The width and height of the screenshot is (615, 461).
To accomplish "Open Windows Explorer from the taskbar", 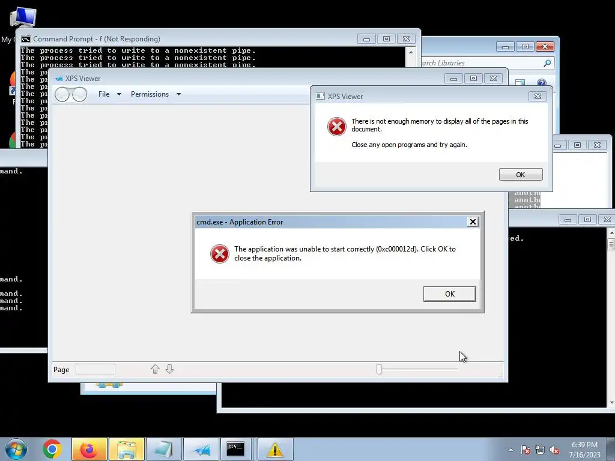I will (127, 449).
